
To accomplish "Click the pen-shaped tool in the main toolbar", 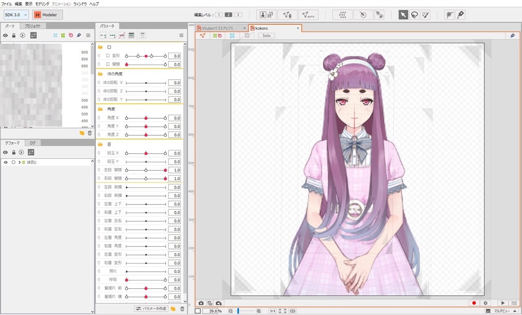I will (460, 15).
